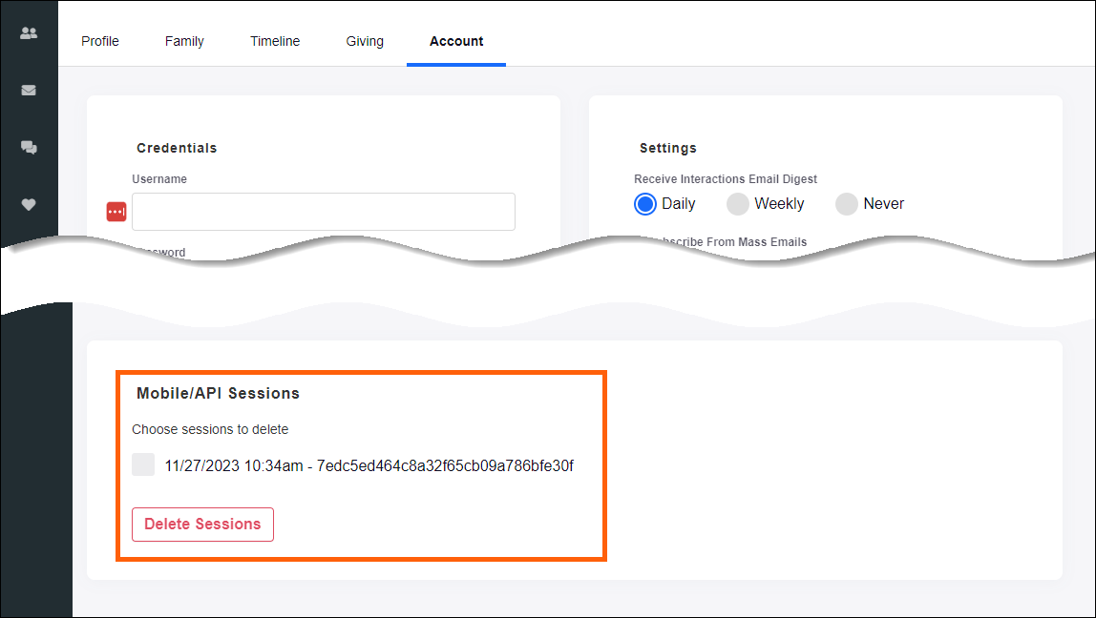This screenshot has width=1096, height=618.
Task: Click the red password manager icon
Action: (116, 212)
